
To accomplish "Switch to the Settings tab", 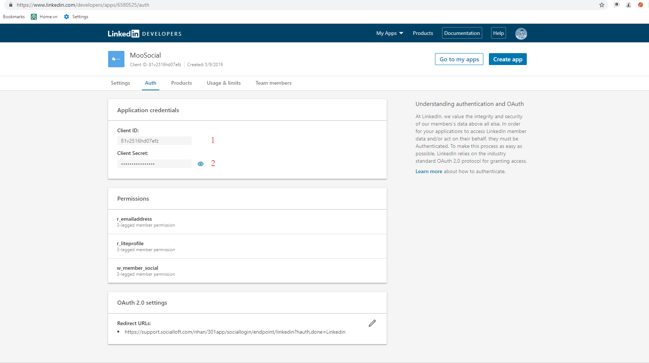I will (120, 83).
